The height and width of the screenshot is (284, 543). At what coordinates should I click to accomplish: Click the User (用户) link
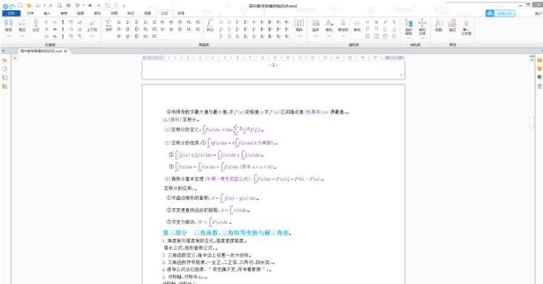coord(535,13)
